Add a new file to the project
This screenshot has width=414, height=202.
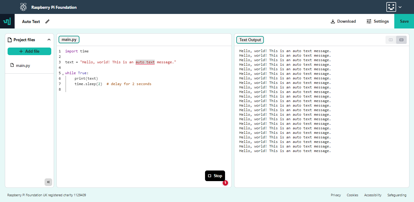click(29, 51)
